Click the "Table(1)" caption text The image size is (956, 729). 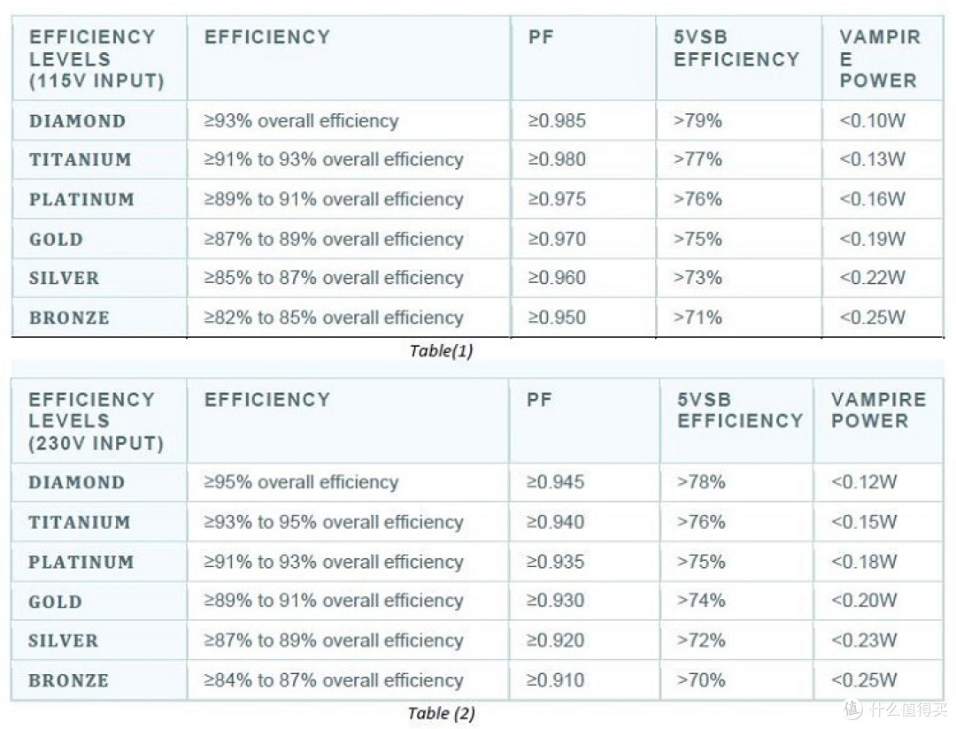click(x=441, y=350)
